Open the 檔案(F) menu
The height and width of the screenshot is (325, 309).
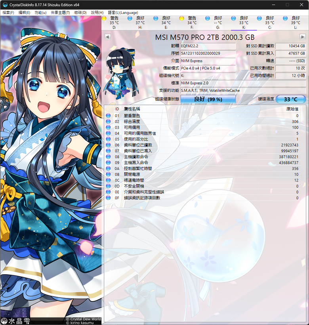coord(8,13)
